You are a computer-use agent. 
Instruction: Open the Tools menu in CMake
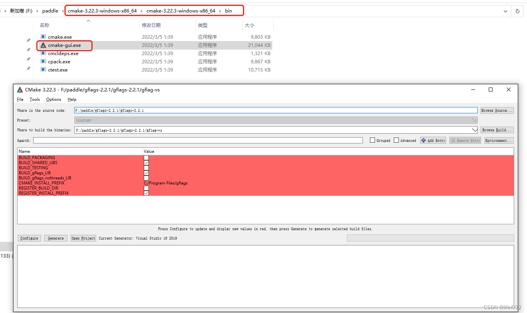point(35,99)
